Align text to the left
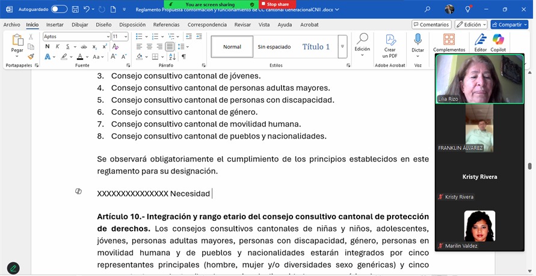Viewport: 536px width, 276px height. point(139,47)
